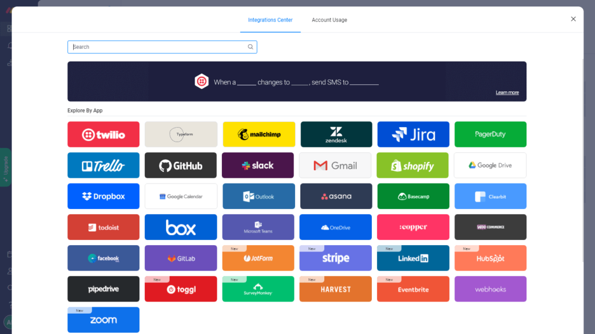Open the Zoom integration tile
The image size is (595, 334).
point(103,320)
